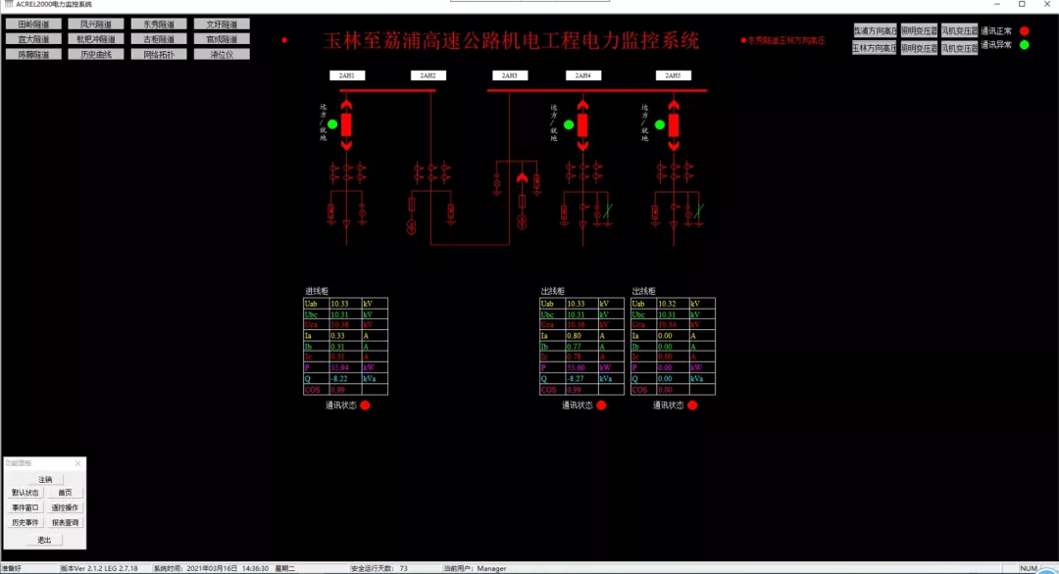Click the 2AH3 bus coupler breaker symbol
Image resolution: width=1059 pixels, height=574 pixels.
(x=523, y=179)
